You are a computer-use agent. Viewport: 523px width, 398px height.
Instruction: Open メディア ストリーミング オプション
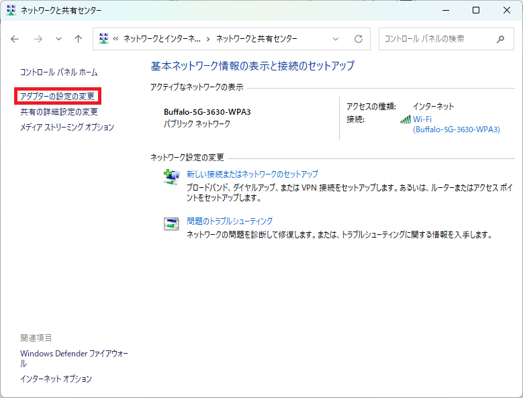(67, 127)
